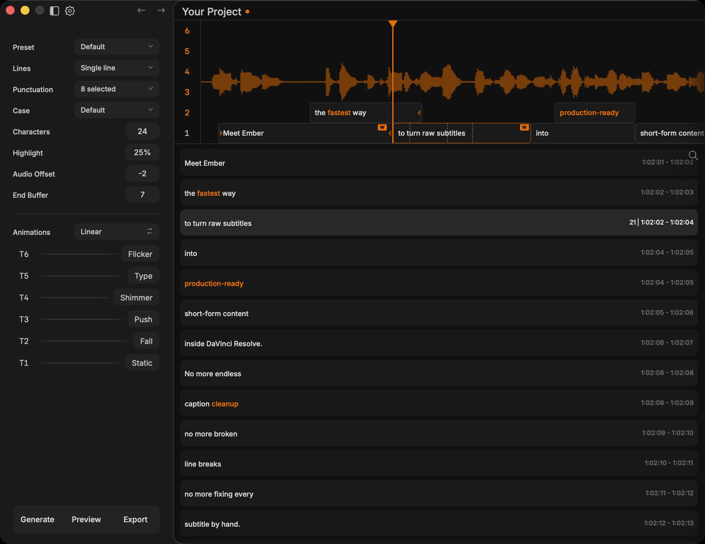The height and width of the screenshot is (544, 705).
Task: Click the Highlight value field 25%
Action: [x=142, y=152]
